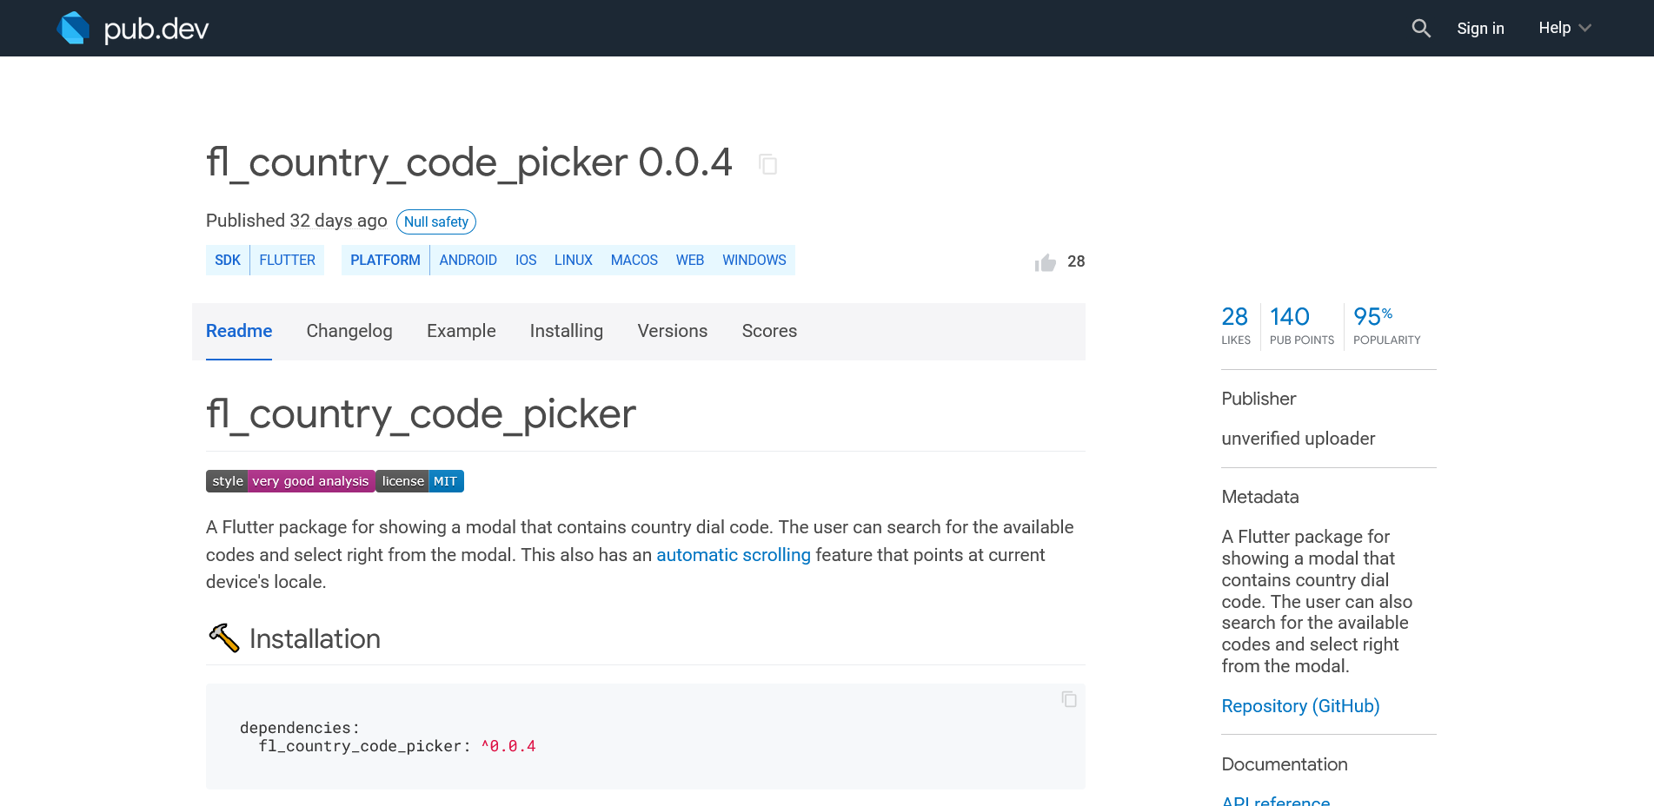The height and width of the screenshot is (806, 1654).
Task: Select the WINDOWS platform tag
Action: coord(754,260)
